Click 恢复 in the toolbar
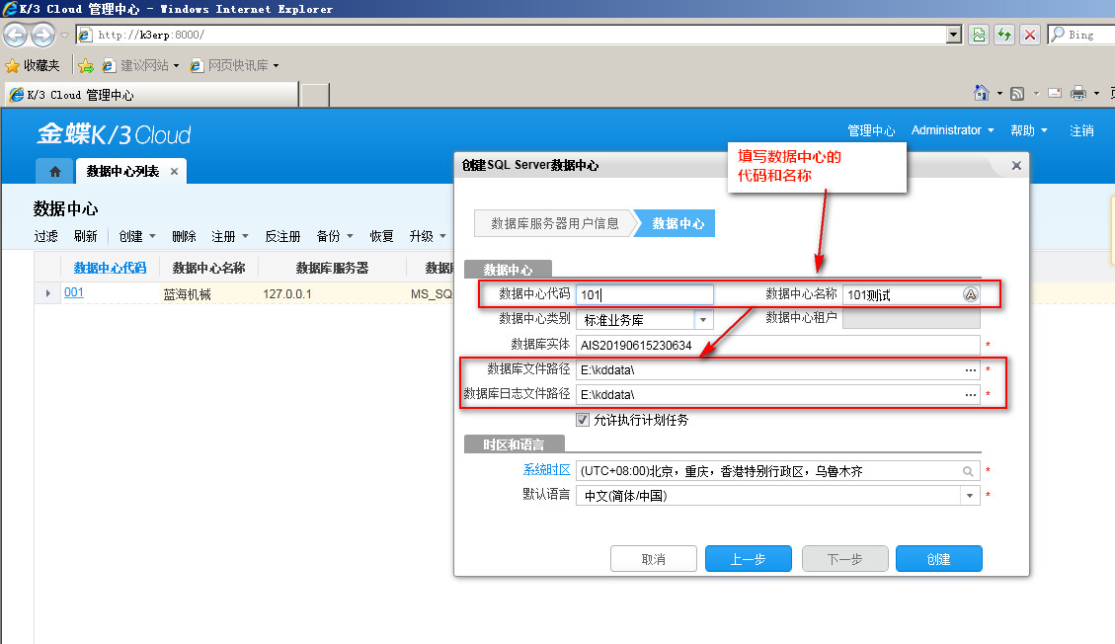This screenshot has height=644, width=1115. pos(381,236)
